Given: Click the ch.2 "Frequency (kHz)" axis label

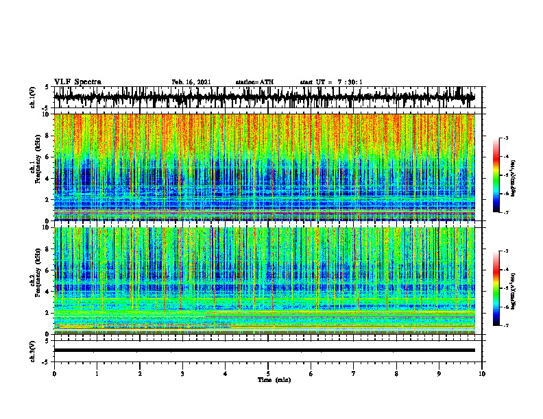Looking at the screenshot, I should click(x=38, y=272).
